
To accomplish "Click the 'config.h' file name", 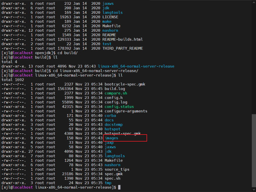I will [114, 98].
